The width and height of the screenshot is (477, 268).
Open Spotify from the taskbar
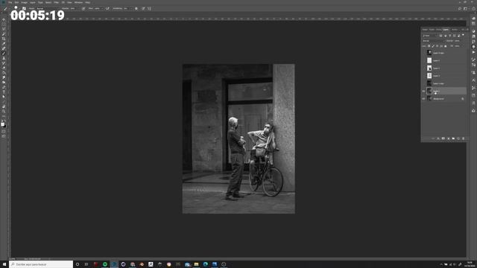click(105, 264)
